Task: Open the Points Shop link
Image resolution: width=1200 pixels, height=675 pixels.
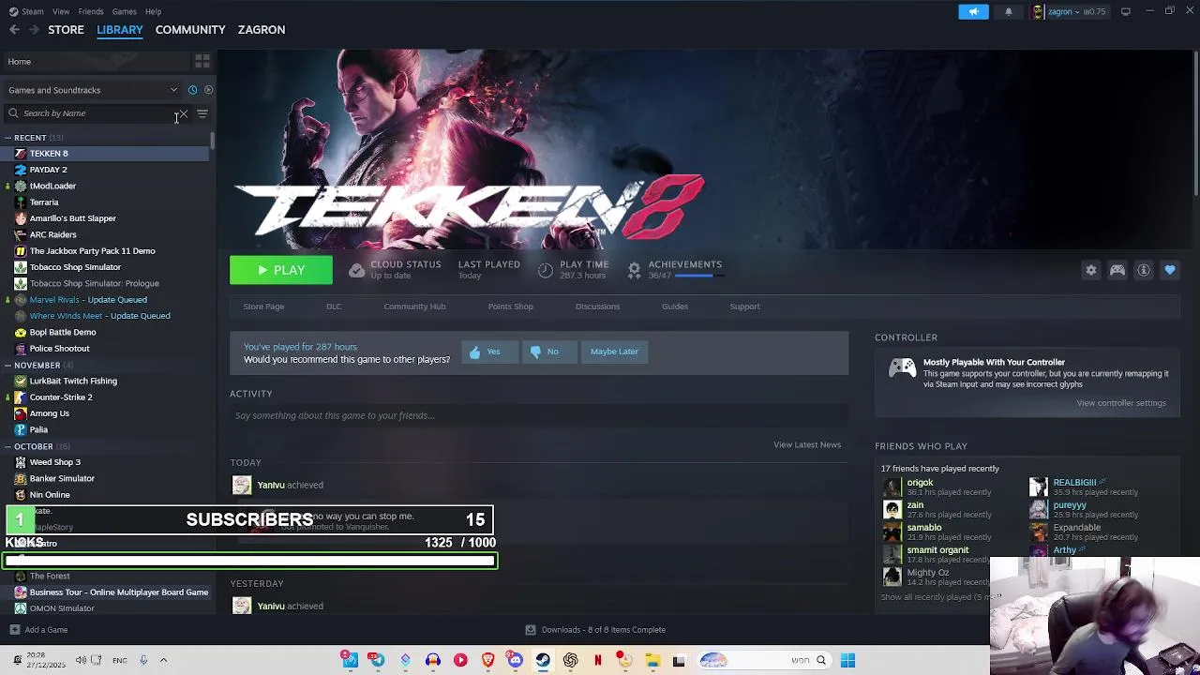Action: point(510,307)
